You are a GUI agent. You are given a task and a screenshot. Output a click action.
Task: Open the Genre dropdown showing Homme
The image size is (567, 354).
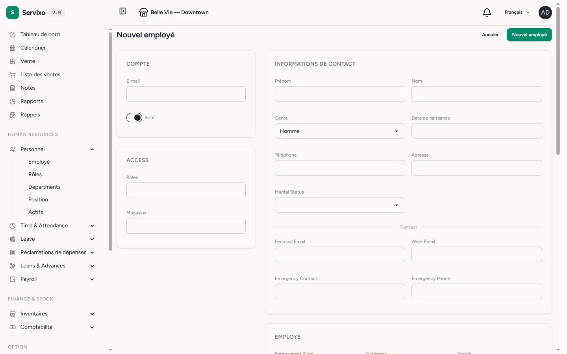[340, 131]
